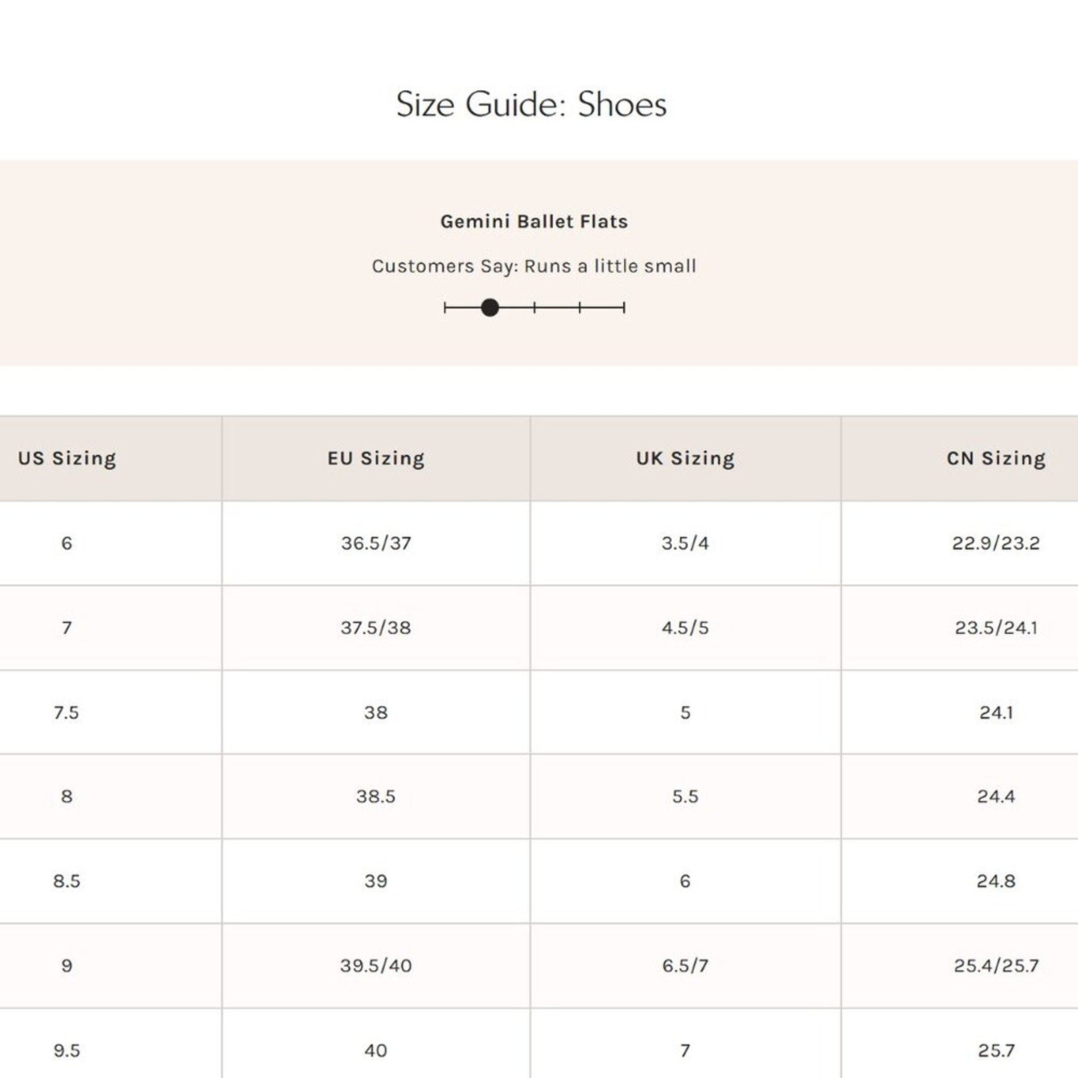Screen dimensions: 1078x1078
Task: Choose US size 7.5 in table
Action: click(67, 712)
